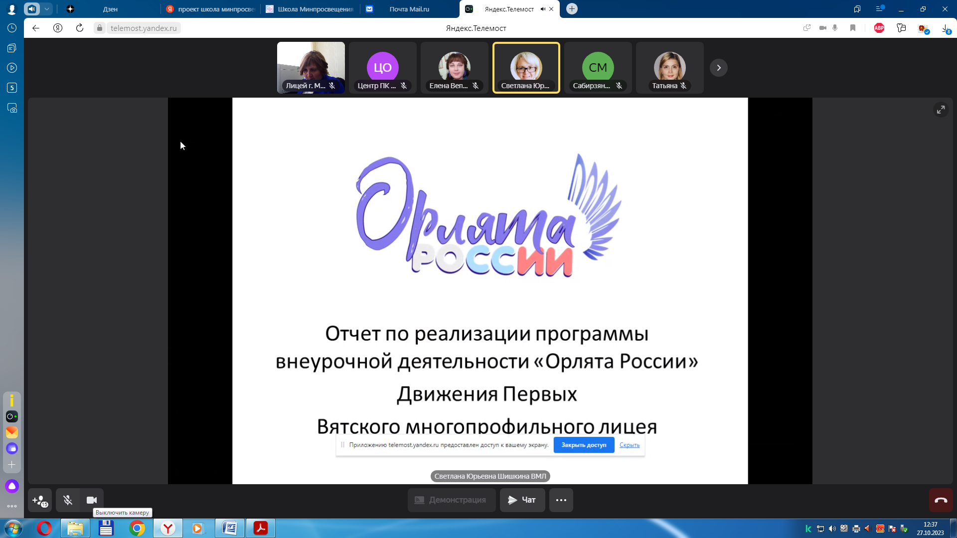Open a new browser tab

click(x=572, y=9)
